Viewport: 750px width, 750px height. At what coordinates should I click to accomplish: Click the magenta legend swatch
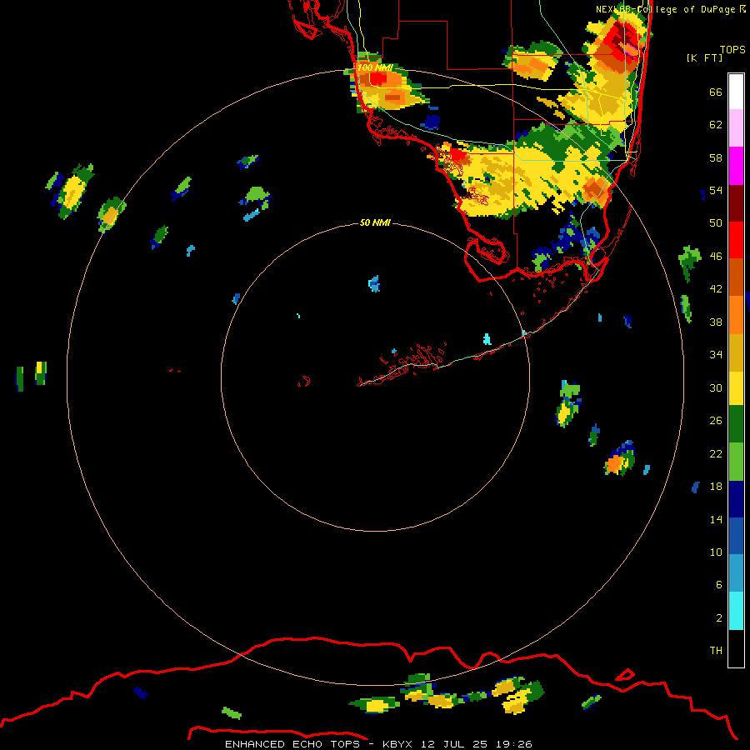pyautogui.click(x=736, y=166)
